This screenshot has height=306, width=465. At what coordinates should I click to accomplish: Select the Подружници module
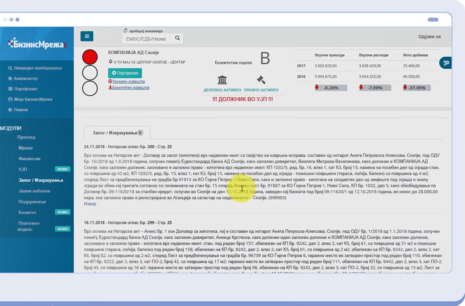pos(32,202)
